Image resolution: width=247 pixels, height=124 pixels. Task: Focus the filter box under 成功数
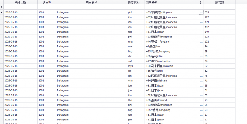coord(220,7)
